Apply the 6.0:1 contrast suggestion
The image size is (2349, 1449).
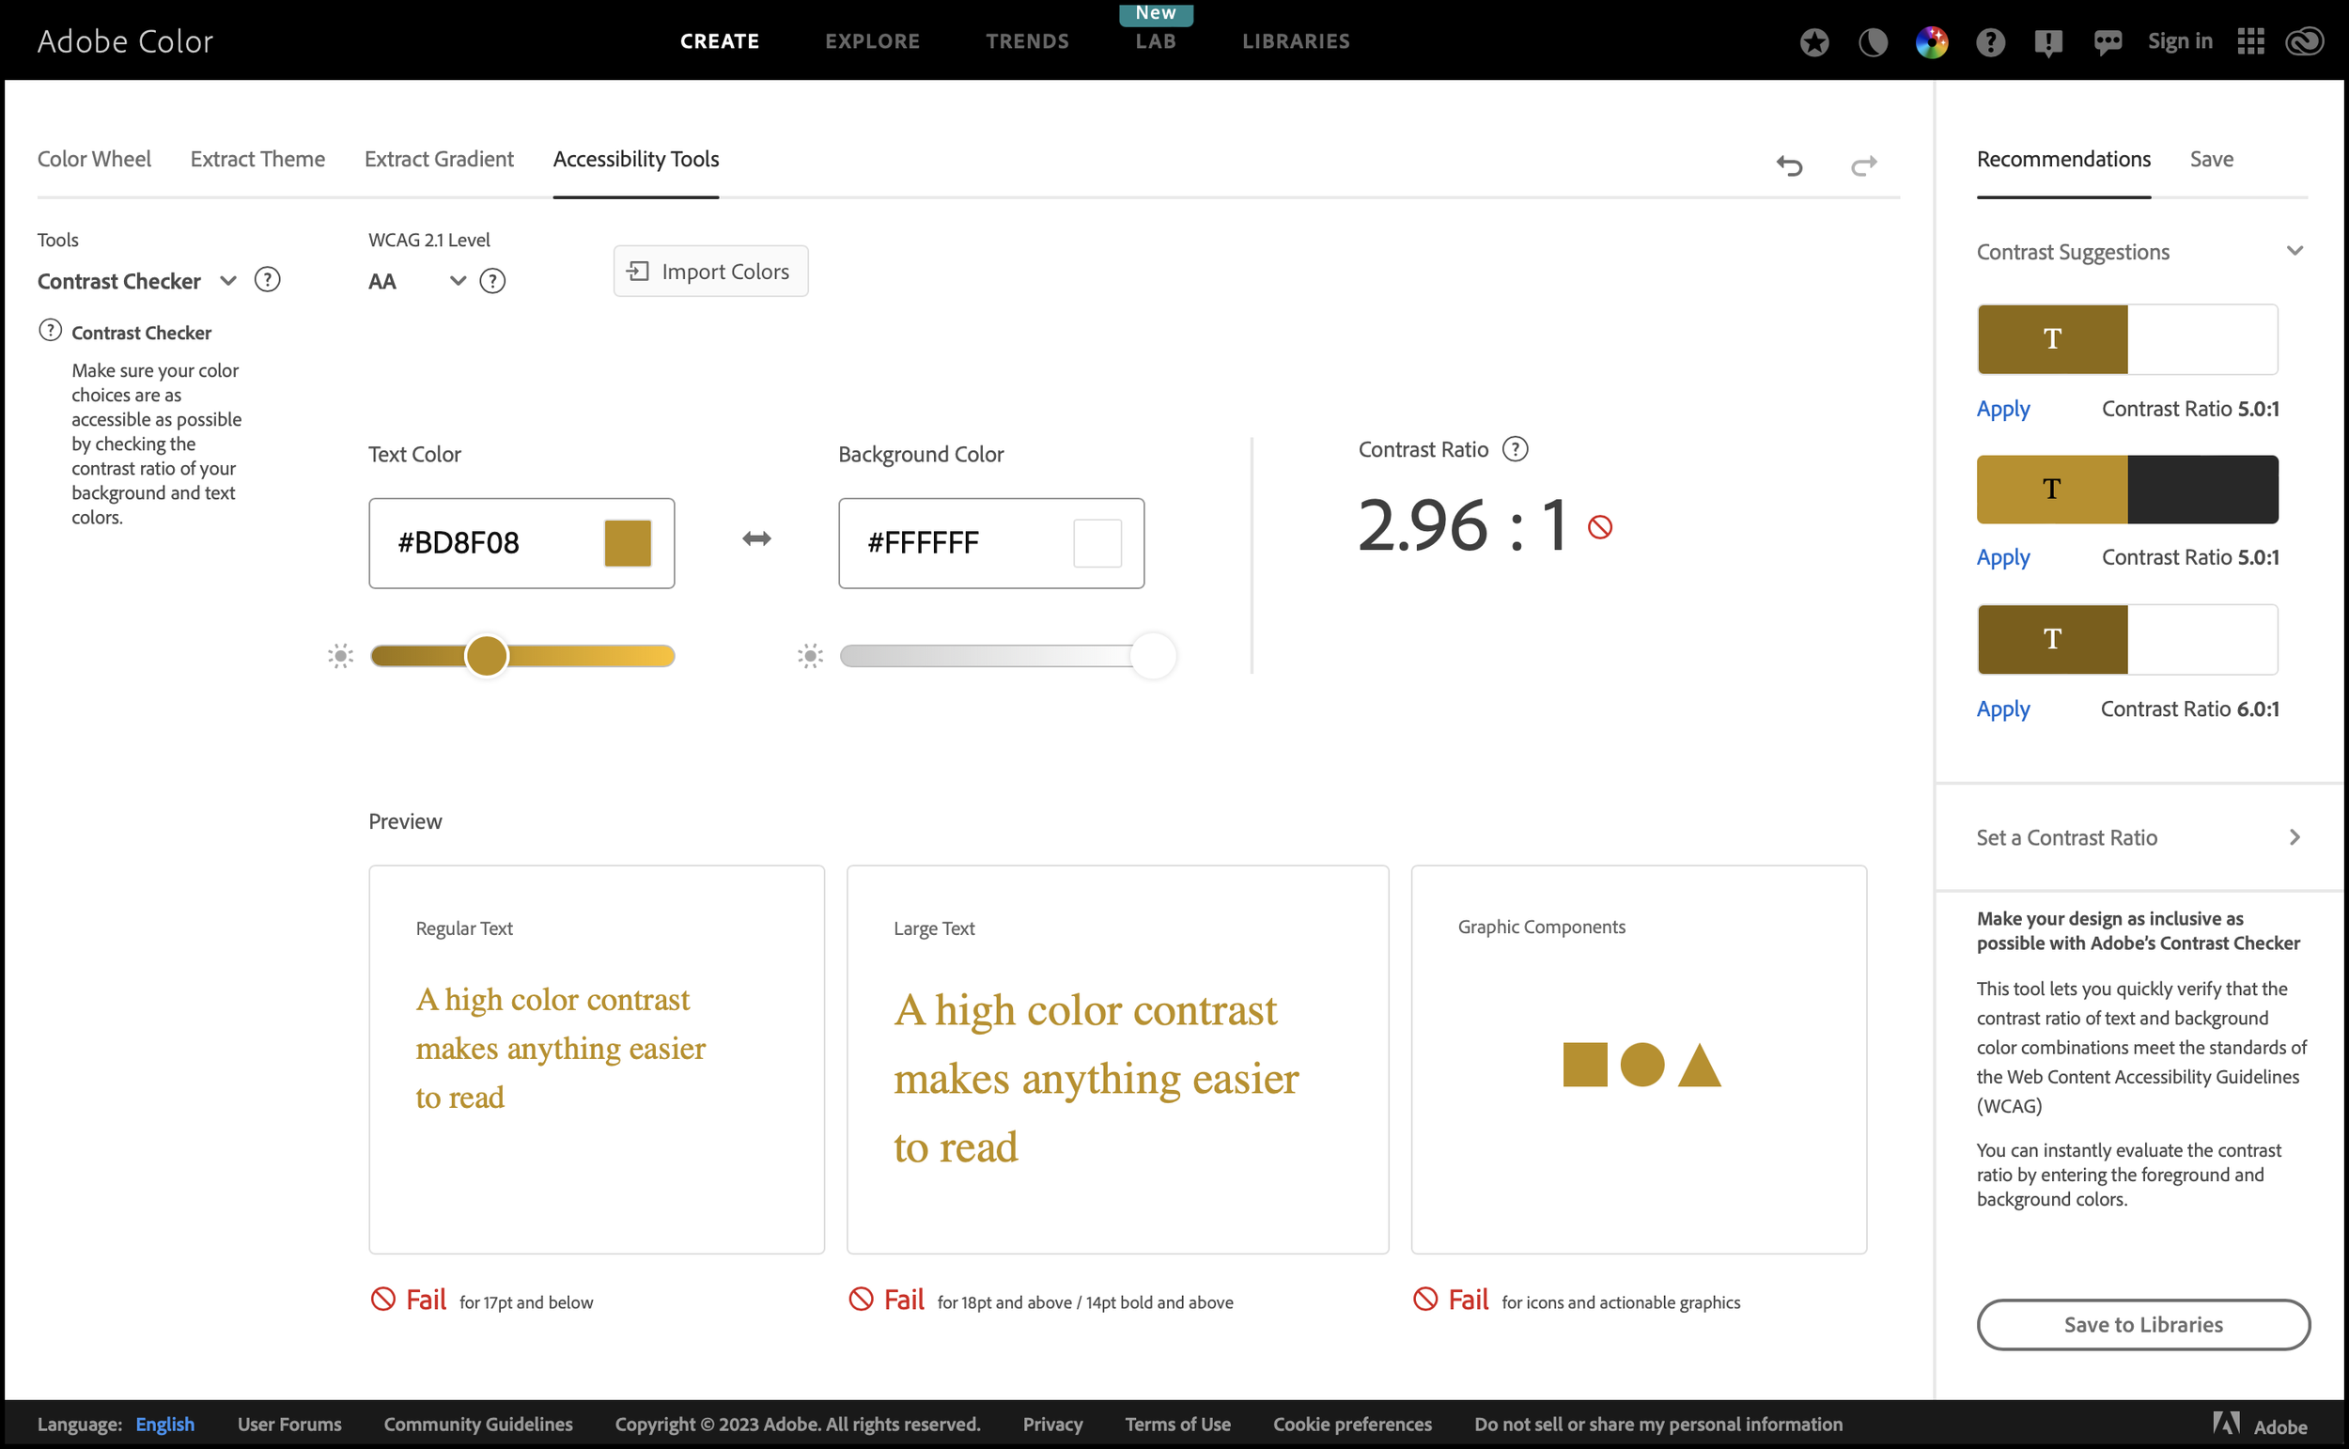tap(2003, 709)
